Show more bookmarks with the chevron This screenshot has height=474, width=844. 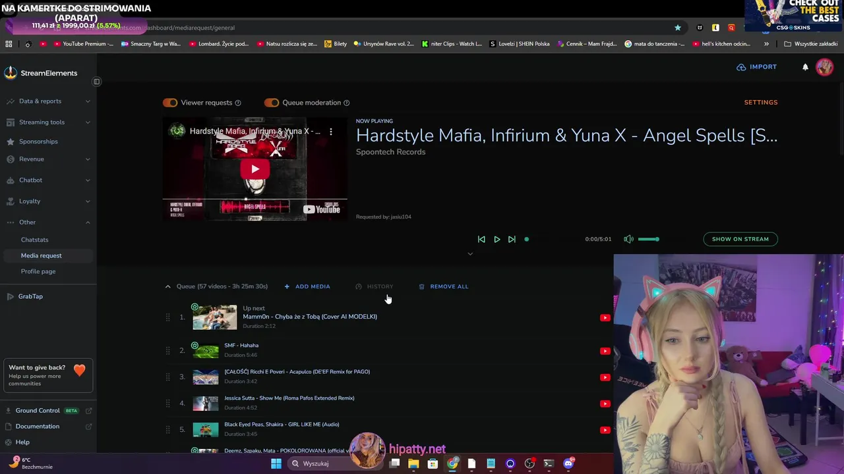point(766,44)
